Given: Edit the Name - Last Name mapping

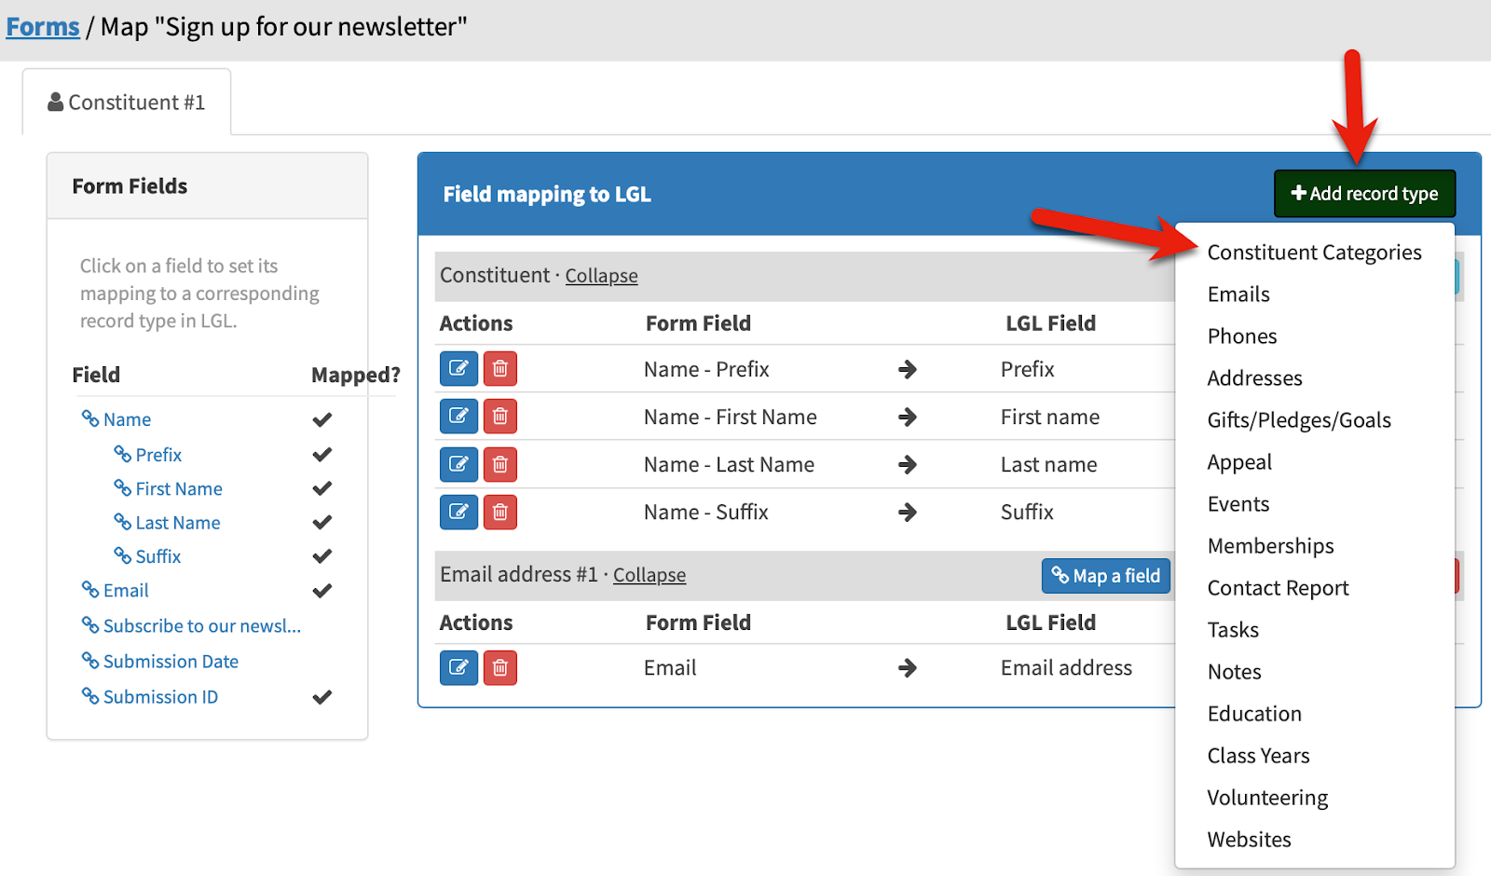Looking at the screenshot, I should click(458, 464).
